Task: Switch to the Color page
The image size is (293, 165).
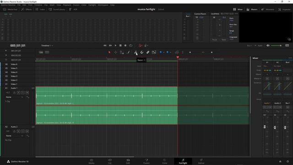Action: (x=165, y=161)
